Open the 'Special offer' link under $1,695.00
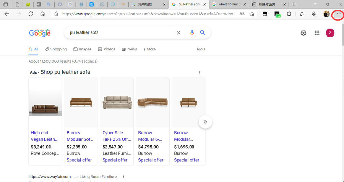The height and width of the screenshot is (182, 344). pos(187,160)
